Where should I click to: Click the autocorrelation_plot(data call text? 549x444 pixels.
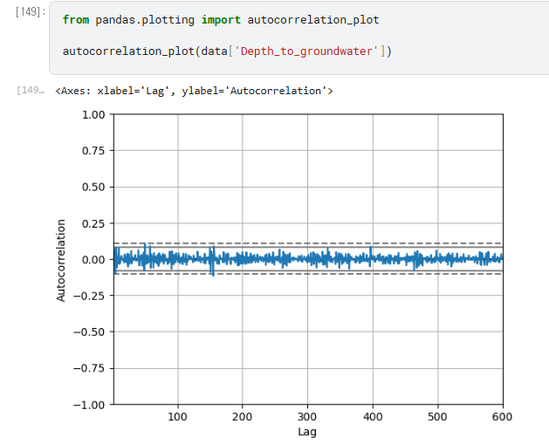[x=145, y=51]
